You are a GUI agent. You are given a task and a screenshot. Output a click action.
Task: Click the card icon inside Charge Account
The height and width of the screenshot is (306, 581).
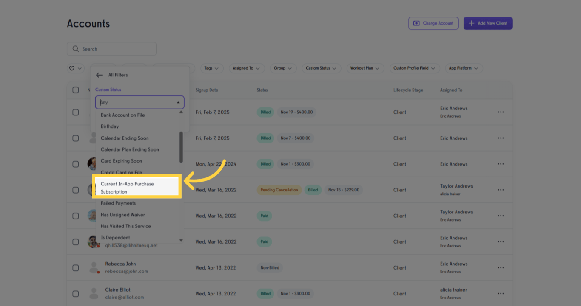pyautogui.click(x=416, y=23)
